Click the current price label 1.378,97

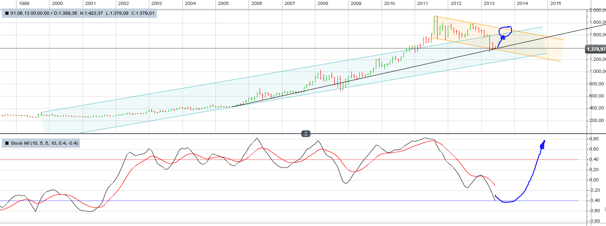click(595, 49)
